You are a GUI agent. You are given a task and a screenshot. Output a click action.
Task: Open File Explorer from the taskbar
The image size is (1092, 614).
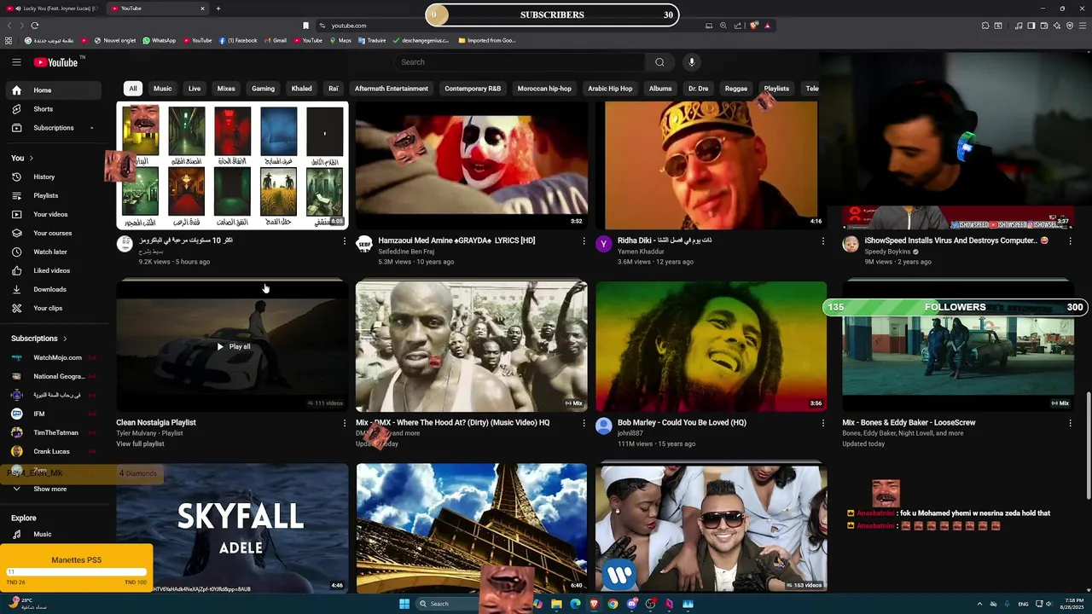coord(556,605)
